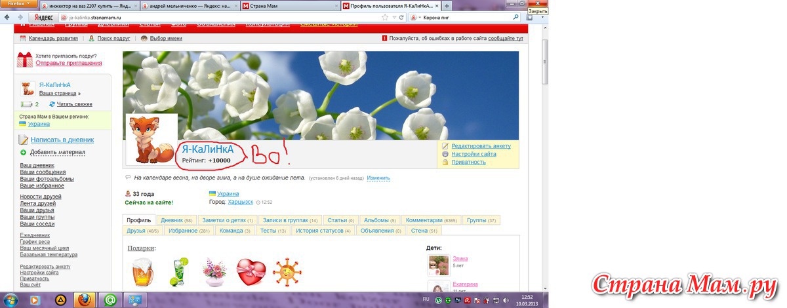This screenshot has width=787, height=308.
Task: Select the 'Альбомы' tab
Action: point(380,221)
